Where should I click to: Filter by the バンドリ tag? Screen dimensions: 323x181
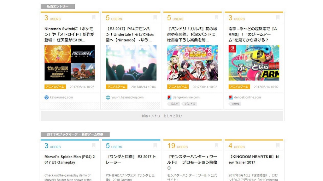point(190,104)
